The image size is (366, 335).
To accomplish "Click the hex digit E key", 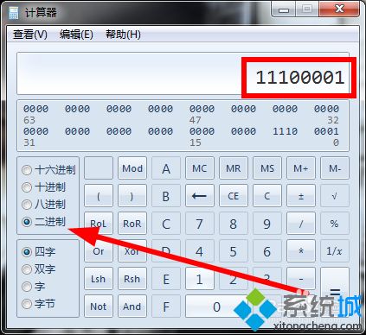I will 166,279.
